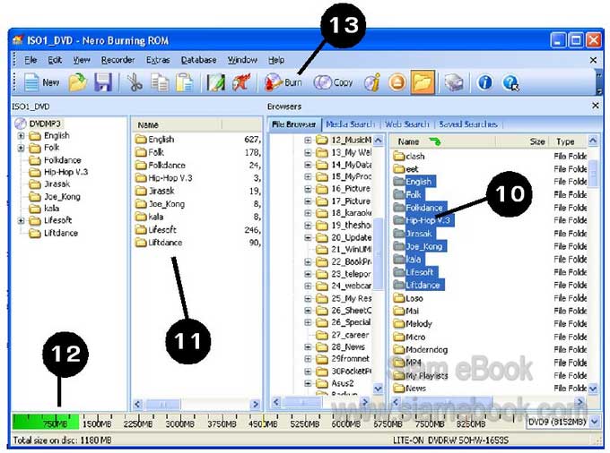Open the DVD9 disc size dropdown
The image size is (610, 453).
pyautogui.click(x=595, y=422)
